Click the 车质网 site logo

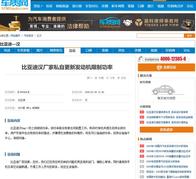15,5
